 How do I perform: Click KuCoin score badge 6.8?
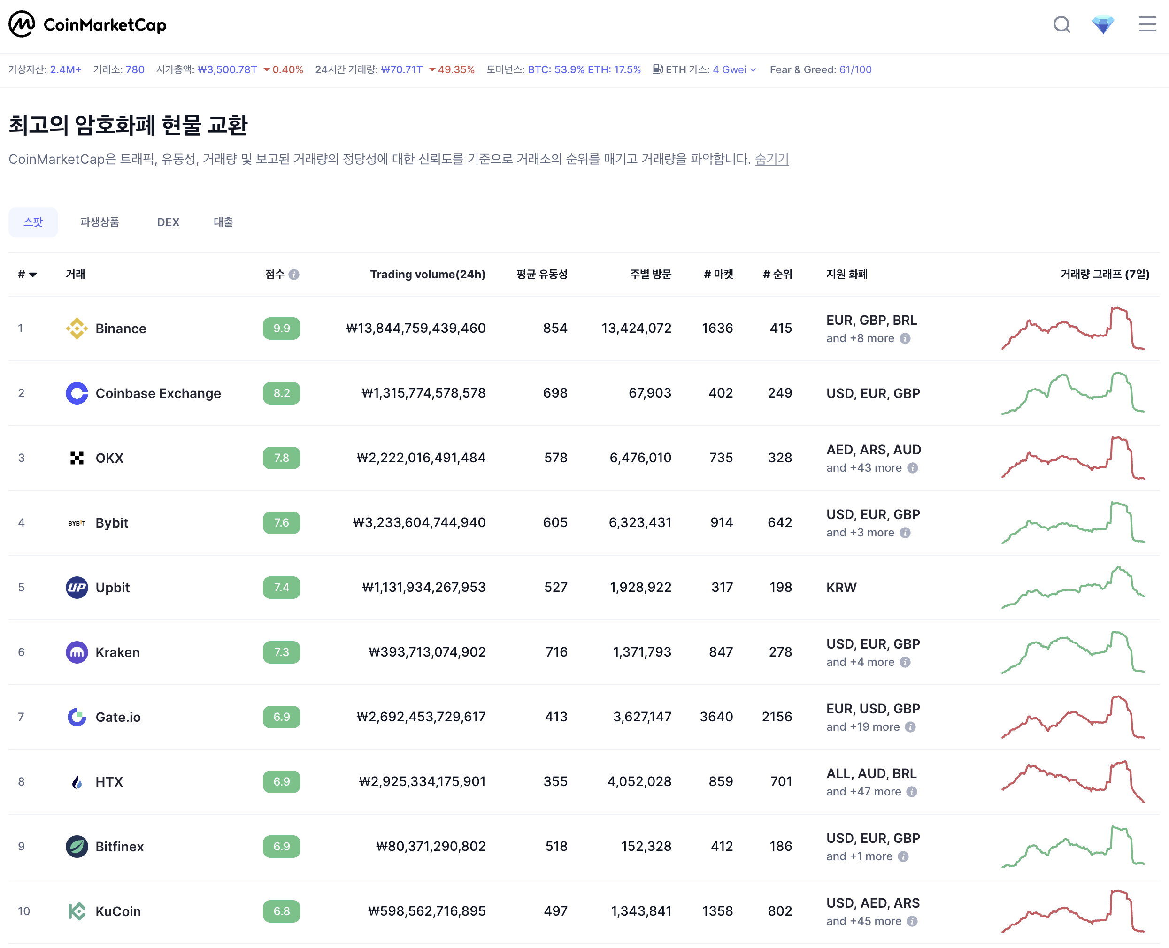tap(281, 911)
